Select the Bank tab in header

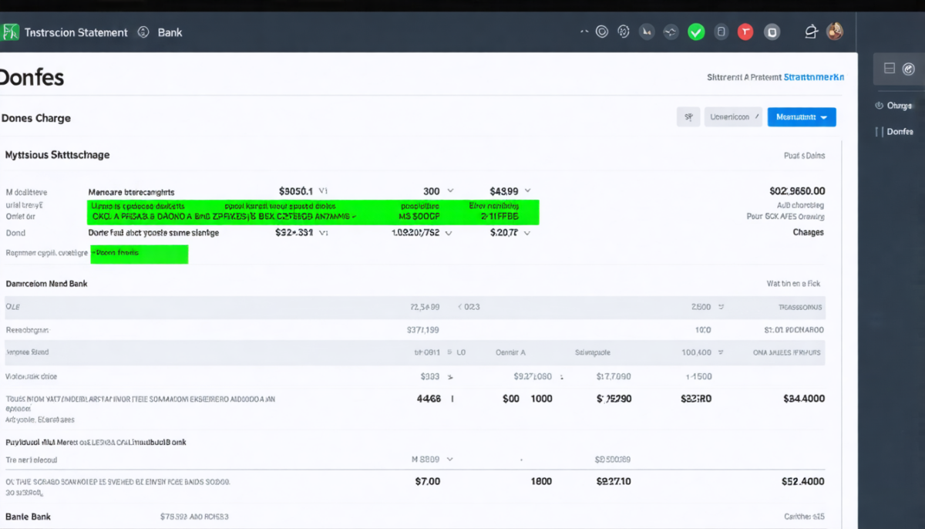tap(170, 32)
